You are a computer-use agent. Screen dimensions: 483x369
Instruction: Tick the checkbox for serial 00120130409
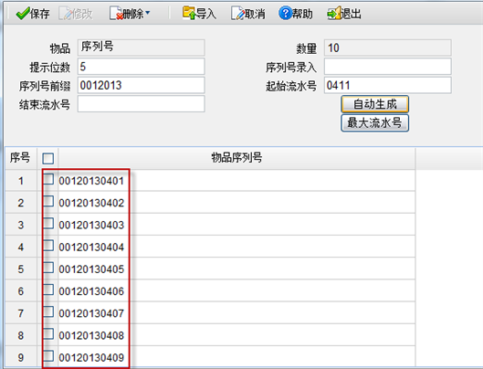[x=48, y=355]
